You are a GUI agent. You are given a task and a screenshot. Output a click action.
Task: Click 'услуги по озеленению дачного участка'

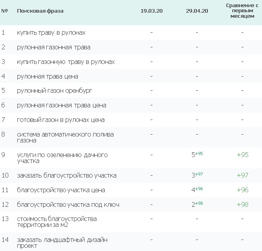coord(62,158)
